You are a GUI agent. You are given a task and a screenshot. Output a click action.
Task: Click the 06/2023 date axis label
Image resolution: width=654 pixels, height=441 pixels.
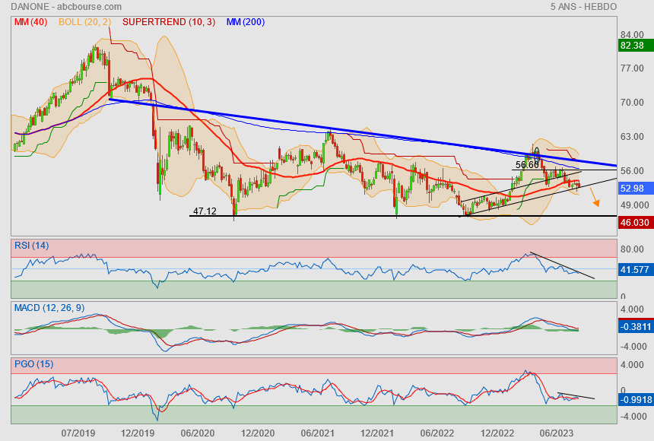click(x=557, y=433)
